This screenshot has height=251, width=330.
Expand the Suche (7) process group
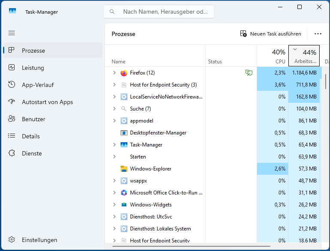[114, 109]
